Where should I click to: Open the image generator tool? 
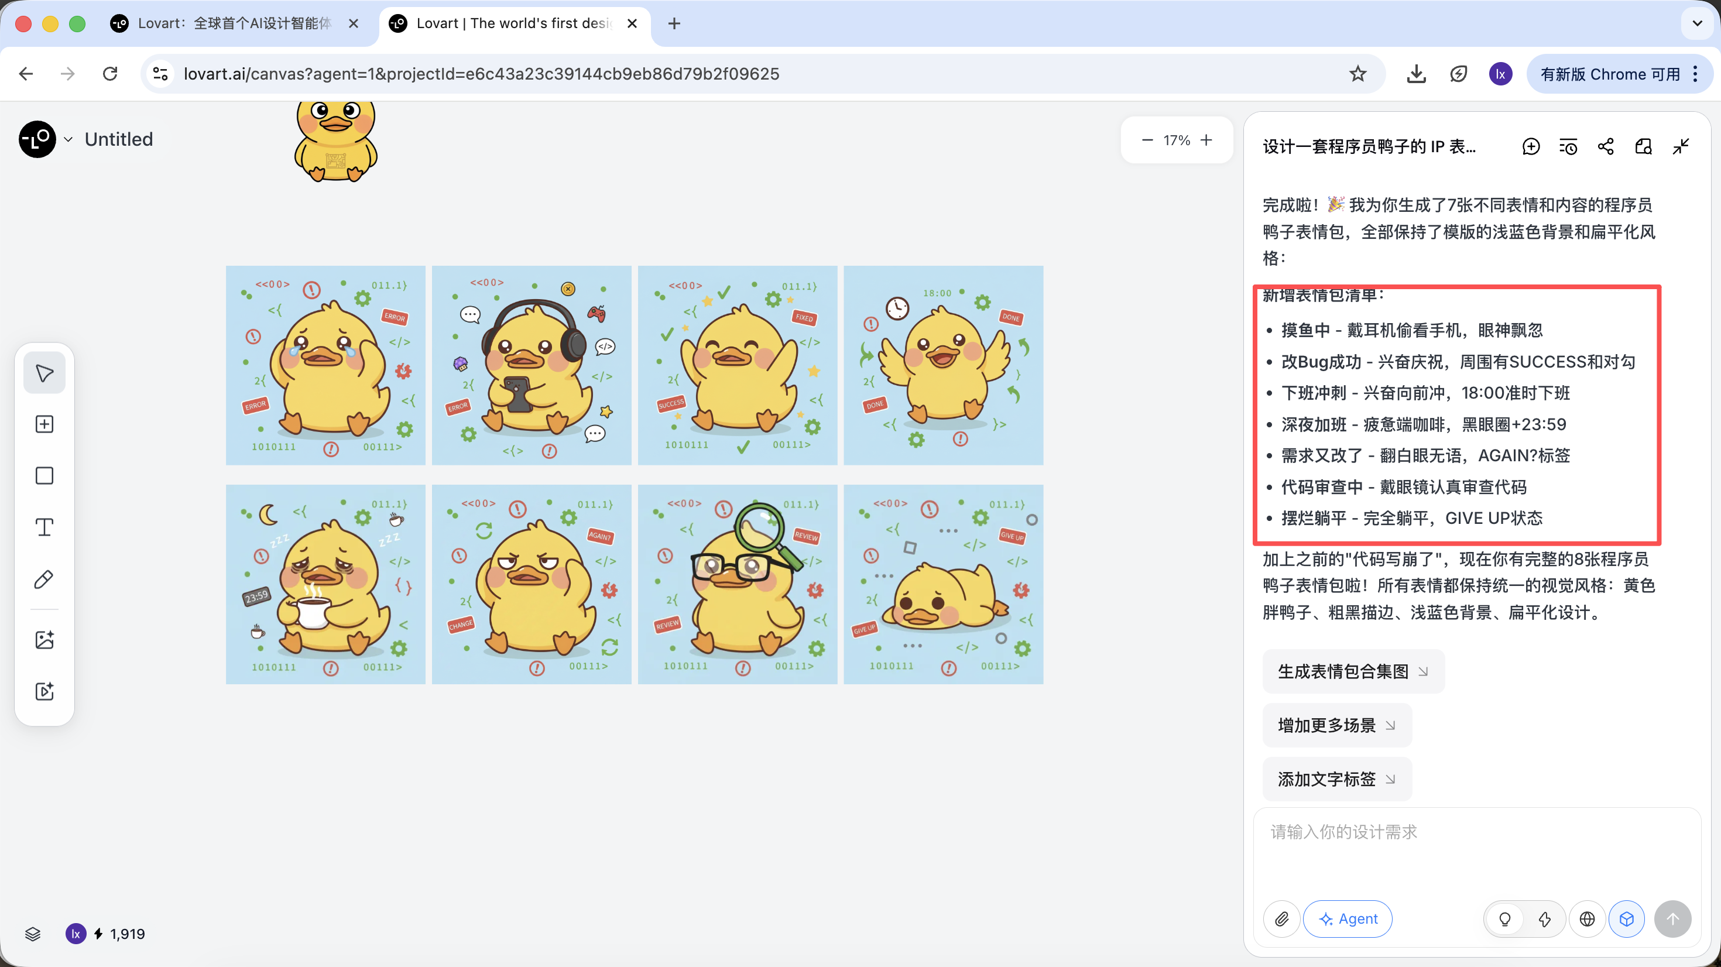[44, 640]
